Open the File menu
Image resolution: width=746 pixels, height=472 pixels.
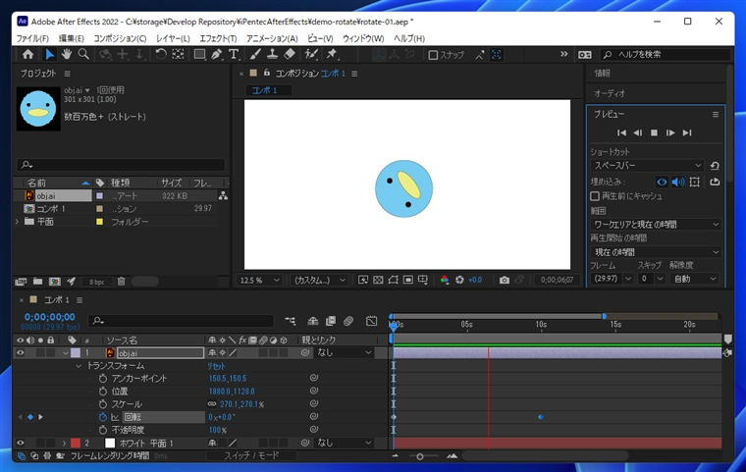tap(32, 38)
